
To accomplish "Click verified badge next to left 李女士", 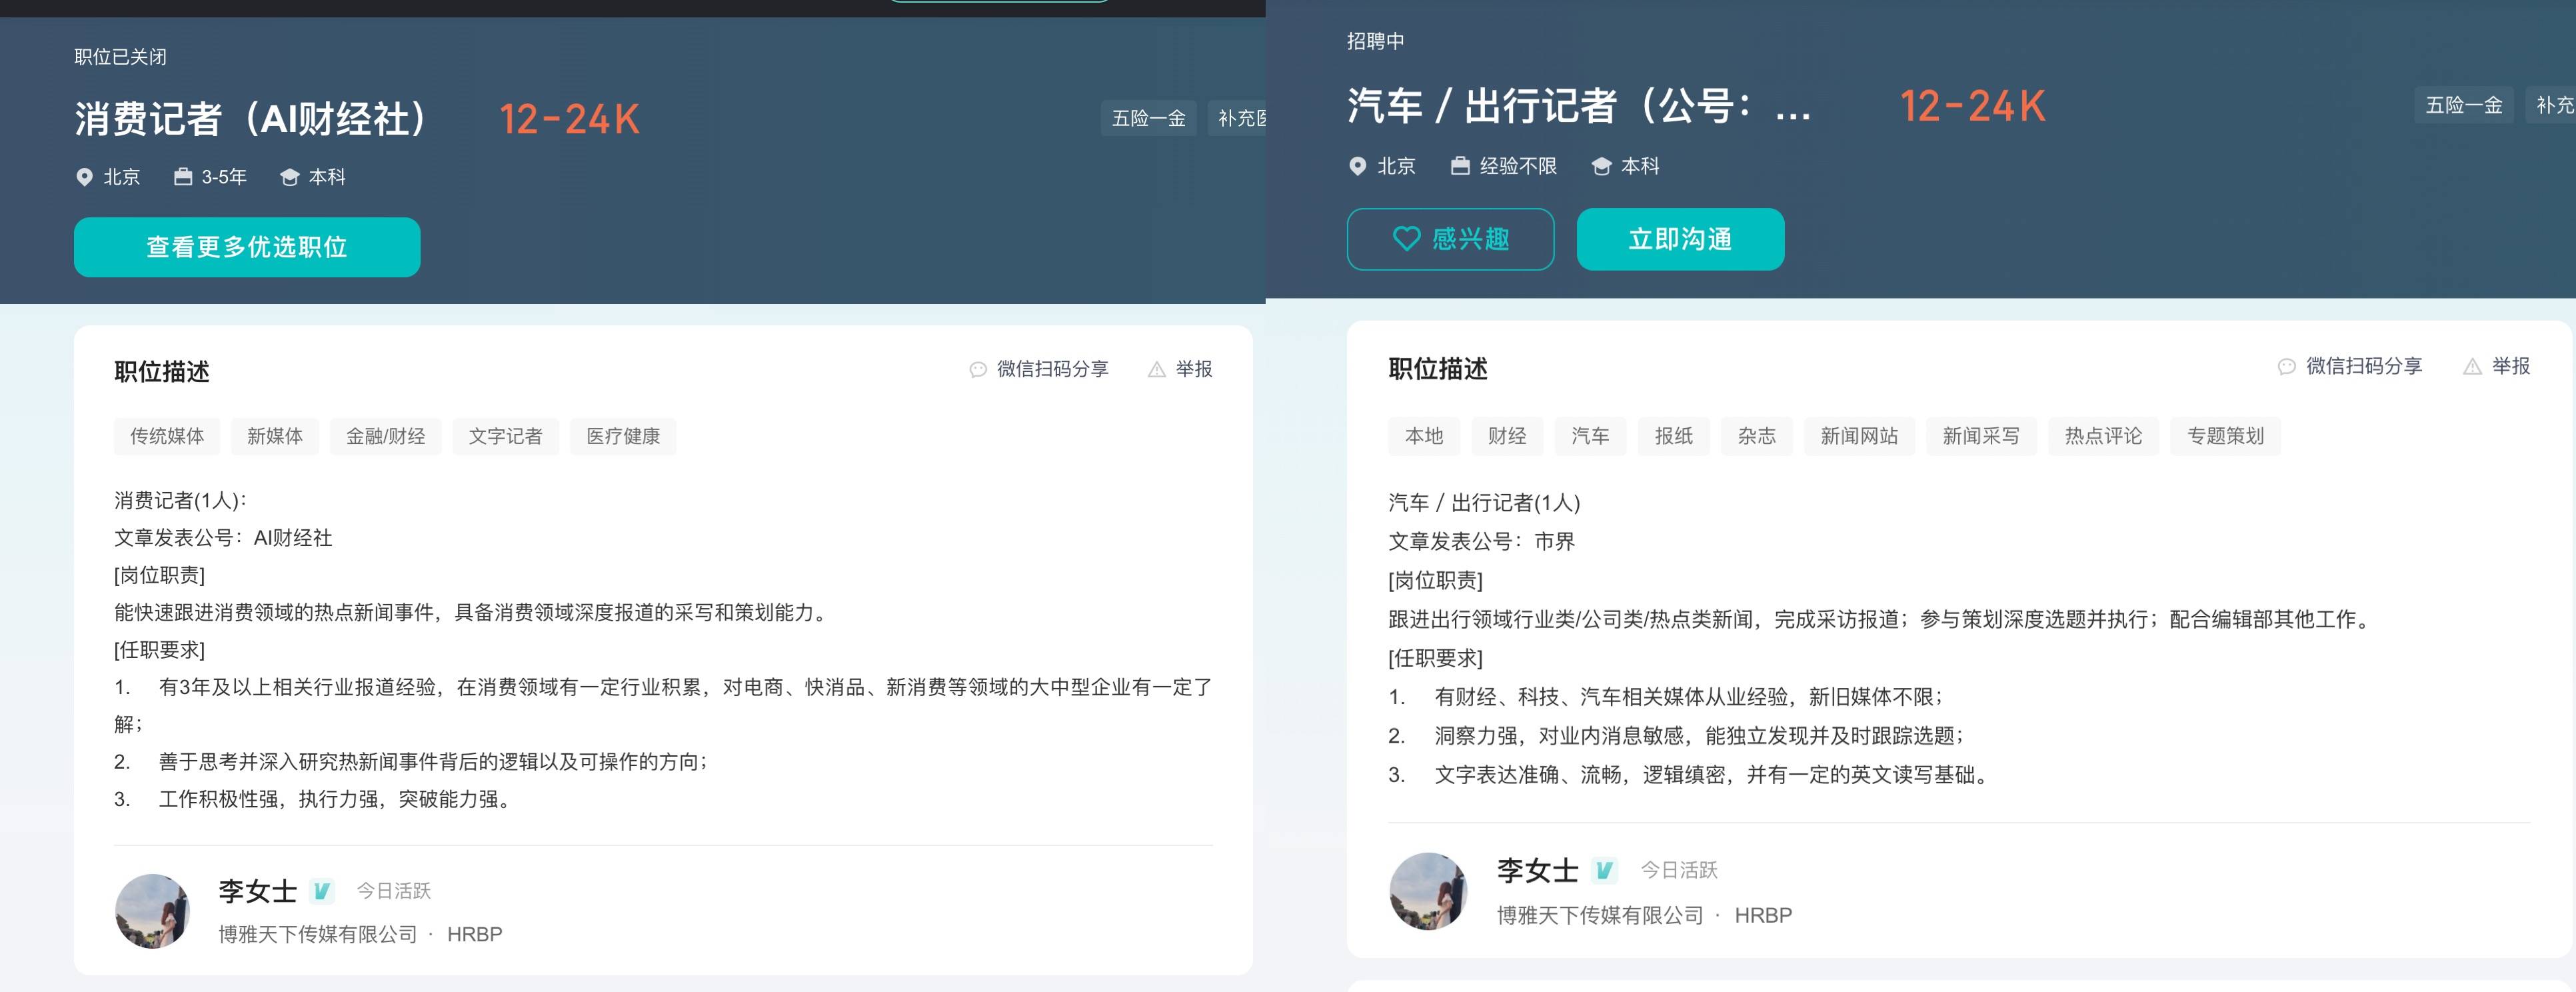I will (x=322, y=890).
